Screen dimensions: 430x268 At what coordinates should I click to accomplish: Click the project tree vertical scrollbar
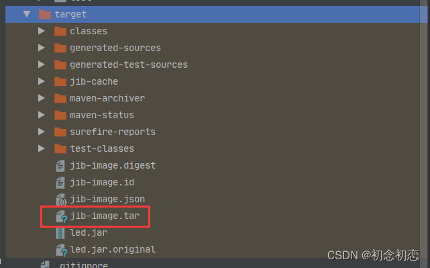[x=423, y=129]
